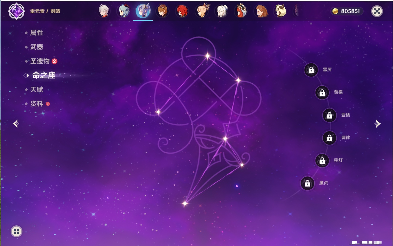Switch to the blue-haired horned character avatar
Screen dimensions: 393x246
click(x=124, y=11)
